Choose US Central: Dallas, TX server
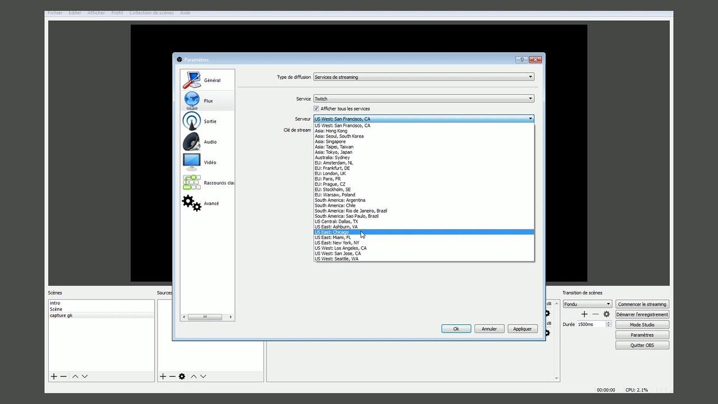Viewport: 718px width, 404px height. coord(424,222)
